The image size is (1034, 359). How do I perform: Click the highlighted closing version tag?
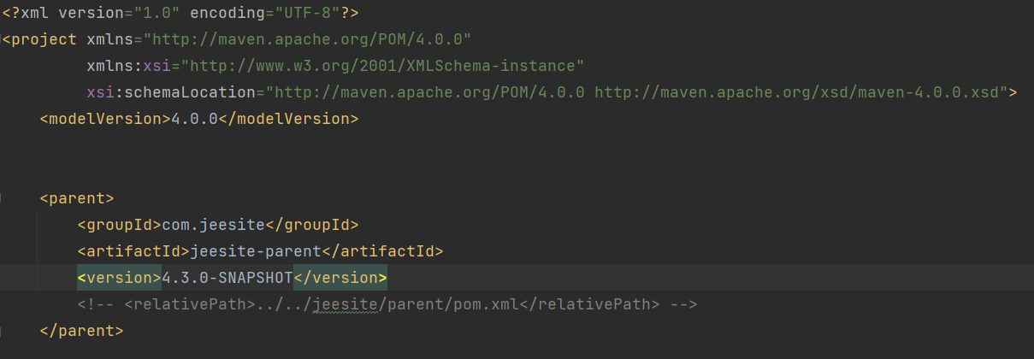click(340, 278)
